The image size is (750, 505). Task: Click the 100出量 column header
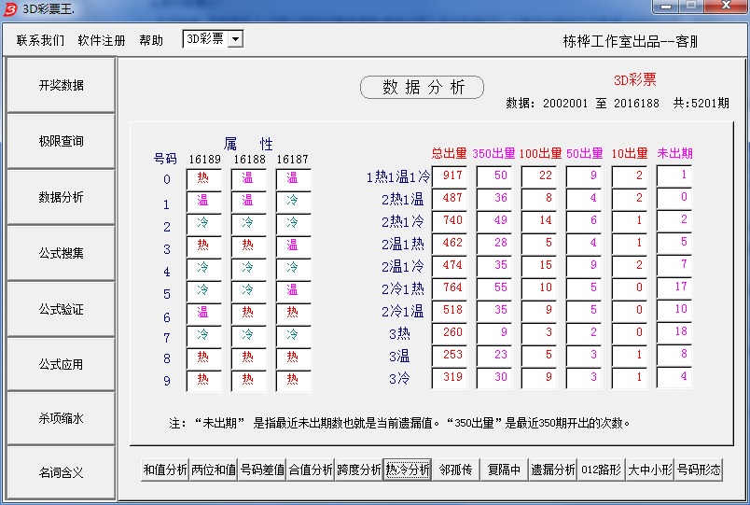tap(540, 154)
